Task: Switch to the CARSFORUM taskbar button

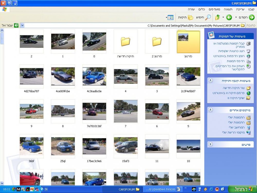Action: 122,189
